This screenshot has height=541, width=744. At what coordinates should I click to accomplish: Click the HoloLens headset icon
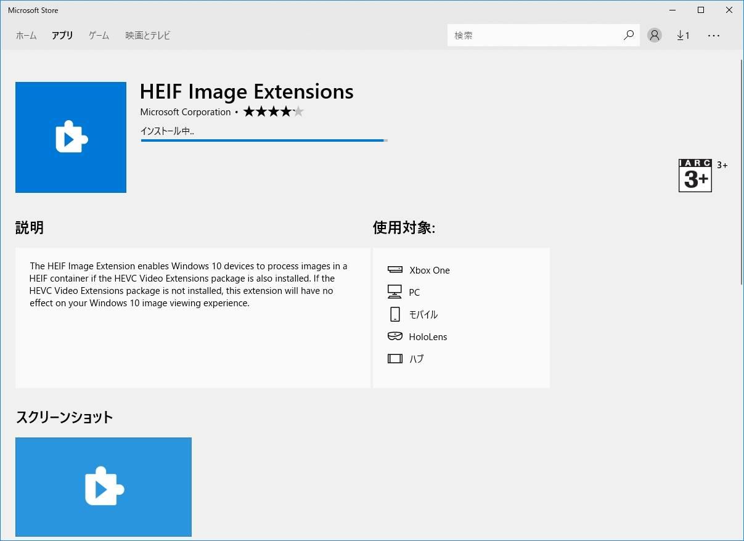pyautogui.click(x=394, y=336)
